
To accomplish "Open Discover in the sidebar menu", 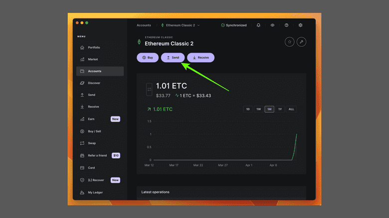I will click(x=94, y=83).
